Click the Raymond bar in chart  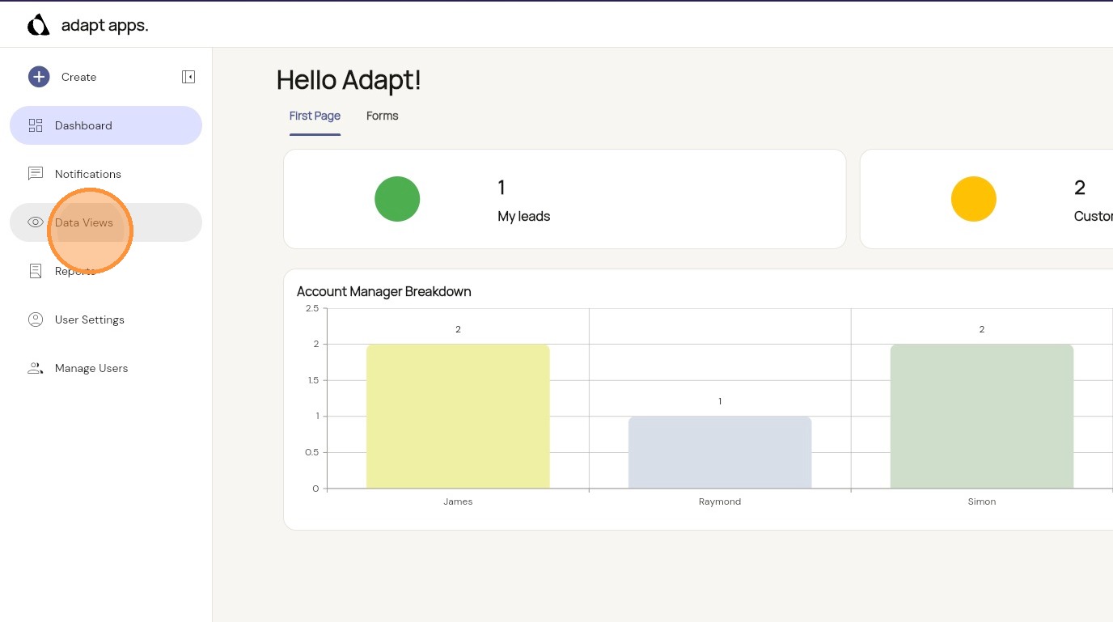point(720,452)
